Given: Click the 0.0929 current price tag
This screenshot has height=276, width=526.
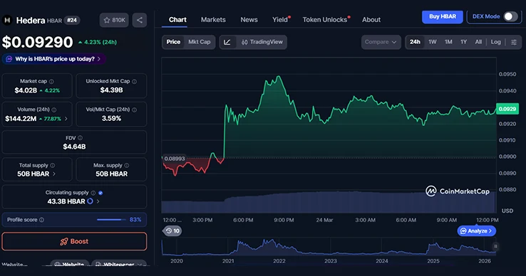Looking at the screenshot, I should (507, 109).
